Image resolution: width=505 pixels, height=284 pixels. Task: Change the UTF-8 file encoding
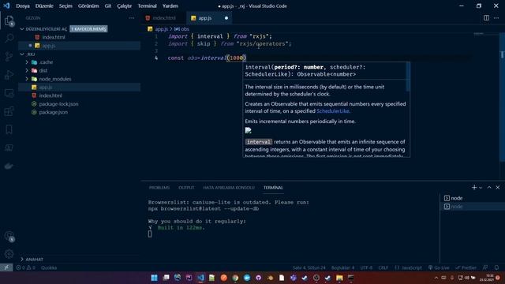[366, 267]
